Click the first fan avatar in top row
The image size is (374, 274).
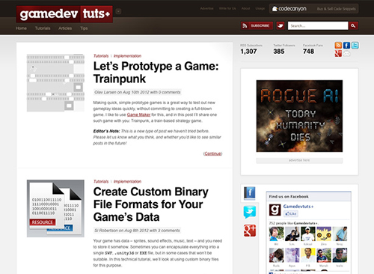coord(276,234)
